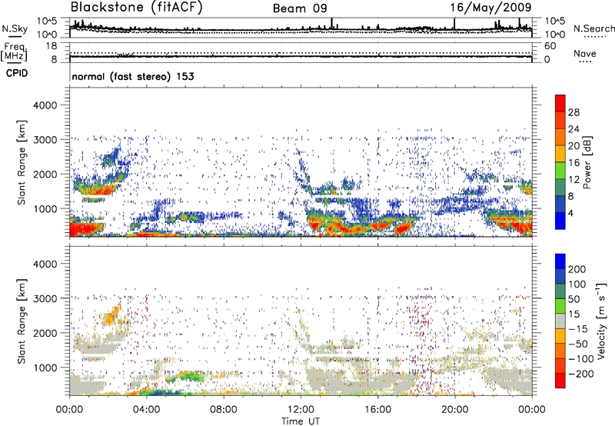Image resolution: width=615 pixels, height=426 pixels.
Task: Click the '200' value on the Velocity scale
Action: tap(577, 269)
